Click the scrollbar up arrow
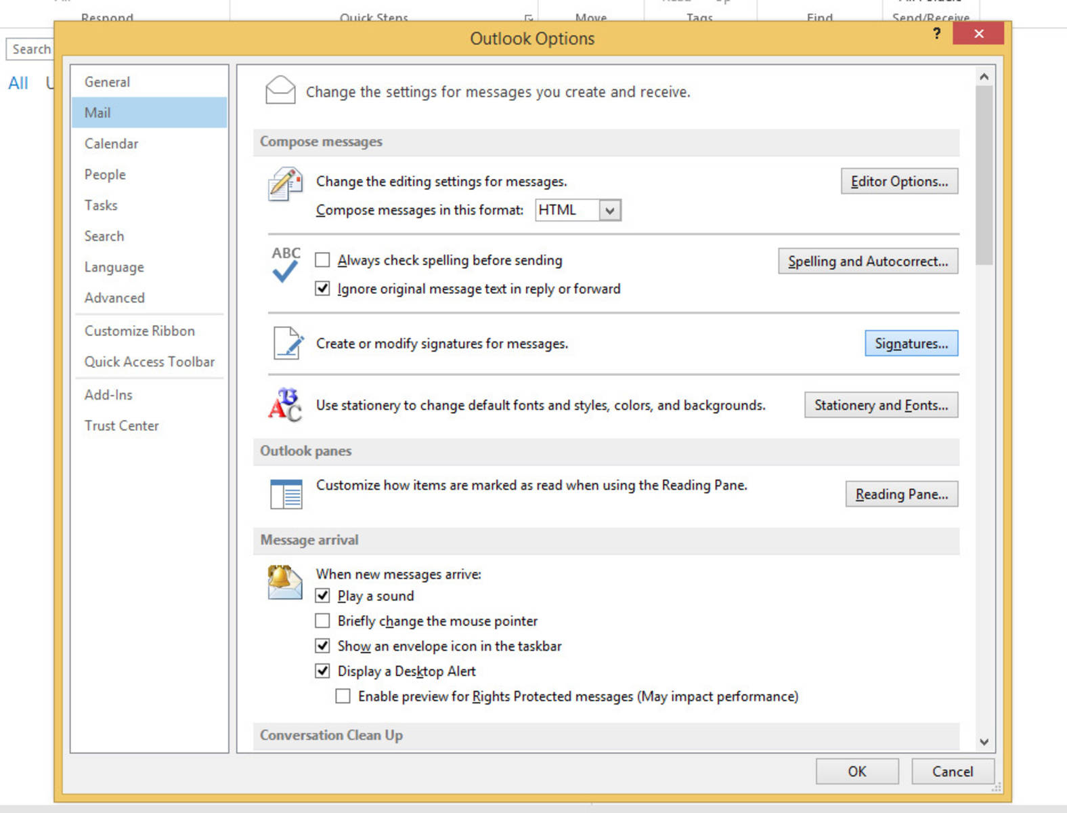Image resolution: width=1067 pixels, height=813 pixels. [984, 77]
